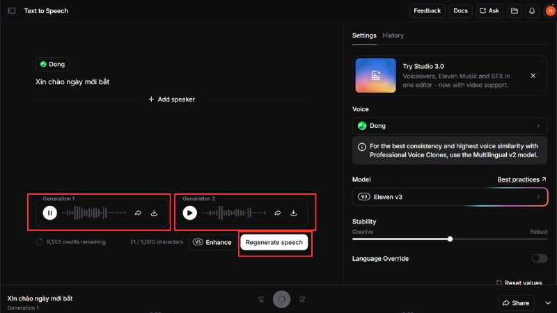Skip backward in bottom player
Viewport: 557px width, 313px height.
pyautogui.click(x=261, y=299)
